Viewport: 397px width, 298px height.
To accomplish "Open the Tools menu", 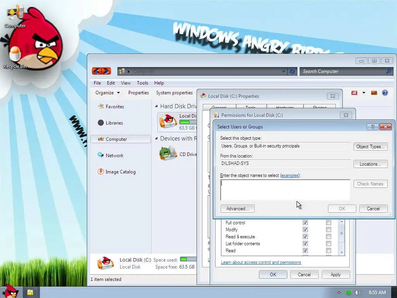I will (x=142, y=83).
